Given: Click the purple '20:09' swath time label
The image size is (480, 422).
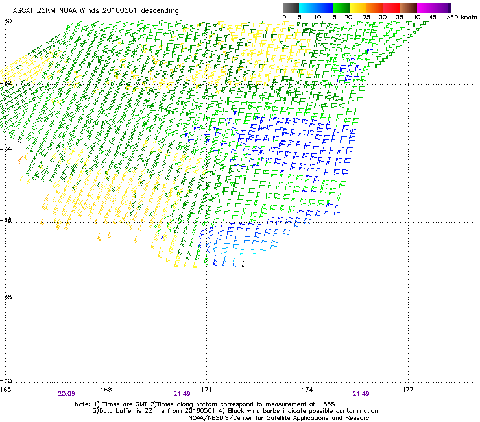Looking at the screenshot, I should tap(66, 394).
